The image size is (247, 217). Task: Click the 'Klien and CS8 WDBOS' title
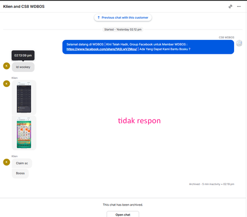(x=24, y=6)
